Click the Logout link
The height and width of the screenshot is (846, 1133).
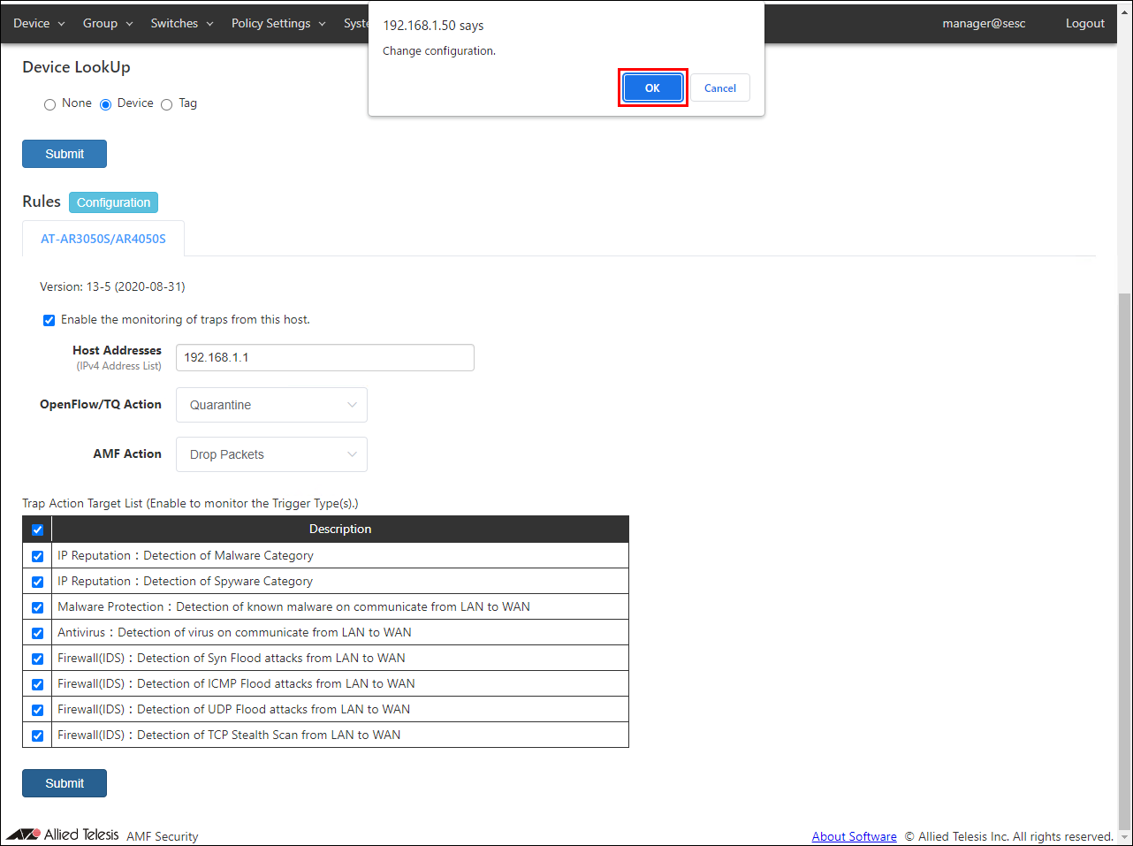tap(1084, 23)
